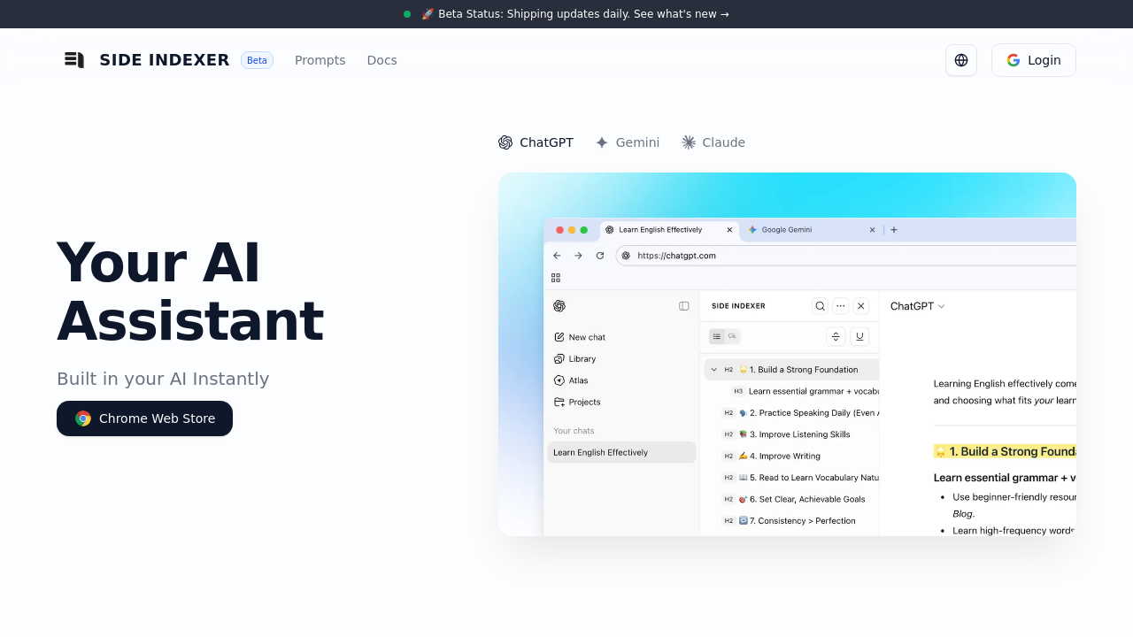1133x637 pixels.
Task: Click the underline style icon in the panel
Action: point(859,336)
